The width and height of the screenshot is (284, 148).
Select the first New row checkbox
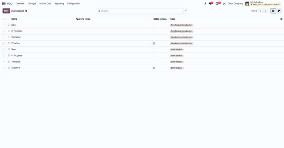pyautogui.click(x=4, y=25)
